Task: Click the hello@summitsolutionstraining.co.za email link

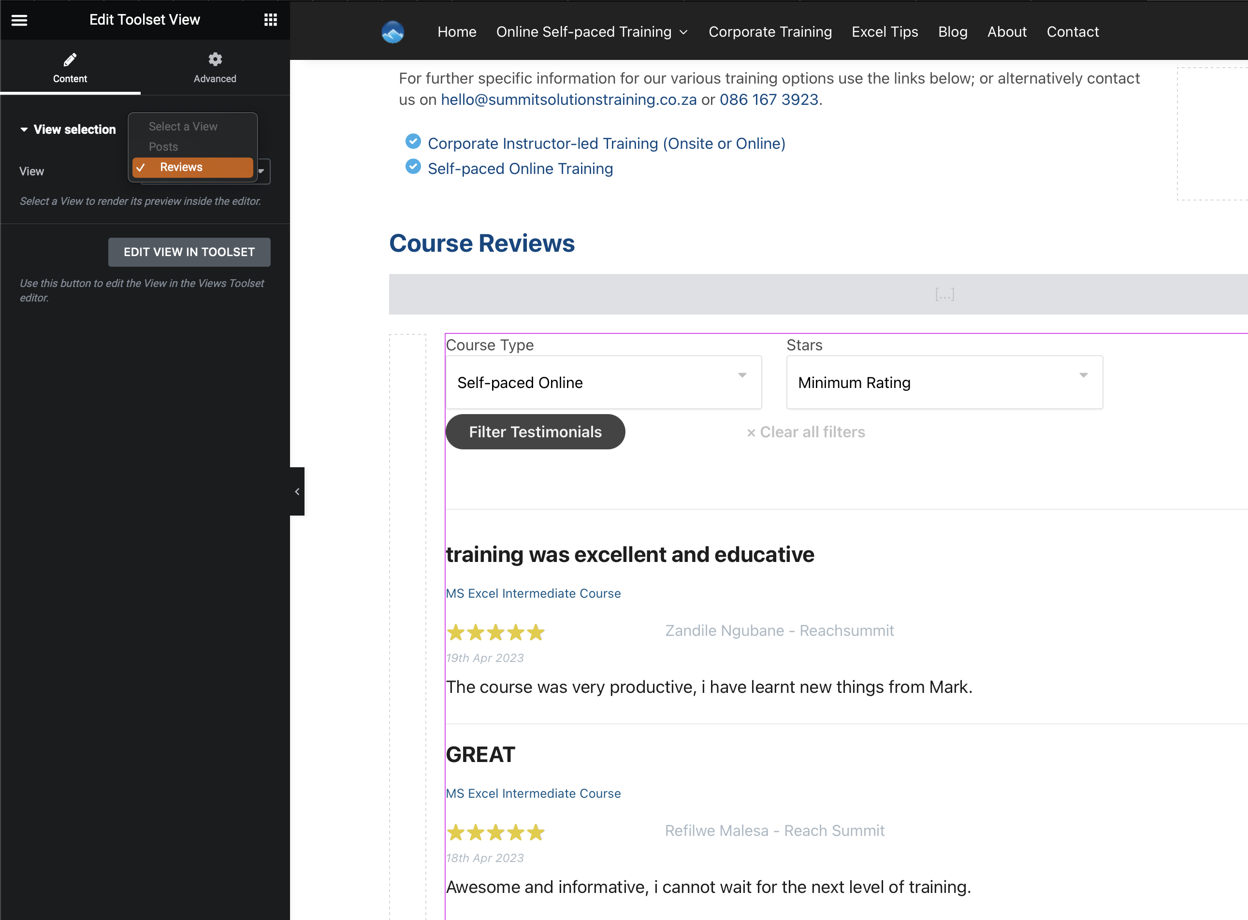Action: click(x=569, y=100)
